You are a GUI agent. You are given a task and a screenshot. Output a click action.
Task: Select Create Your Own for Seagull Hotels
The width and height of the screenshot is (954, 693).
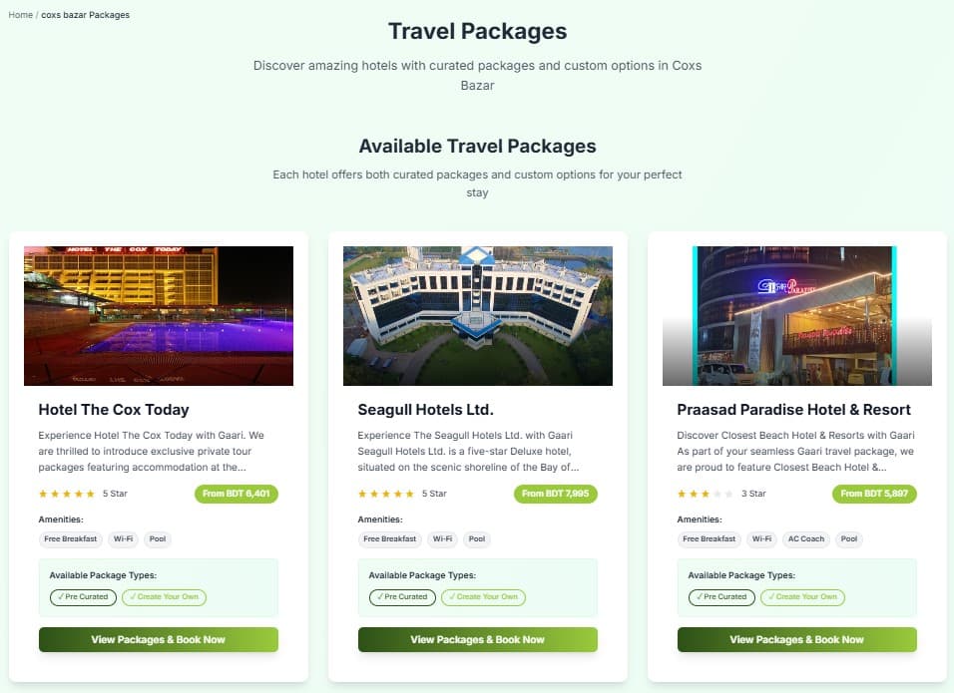coord(484,597)
